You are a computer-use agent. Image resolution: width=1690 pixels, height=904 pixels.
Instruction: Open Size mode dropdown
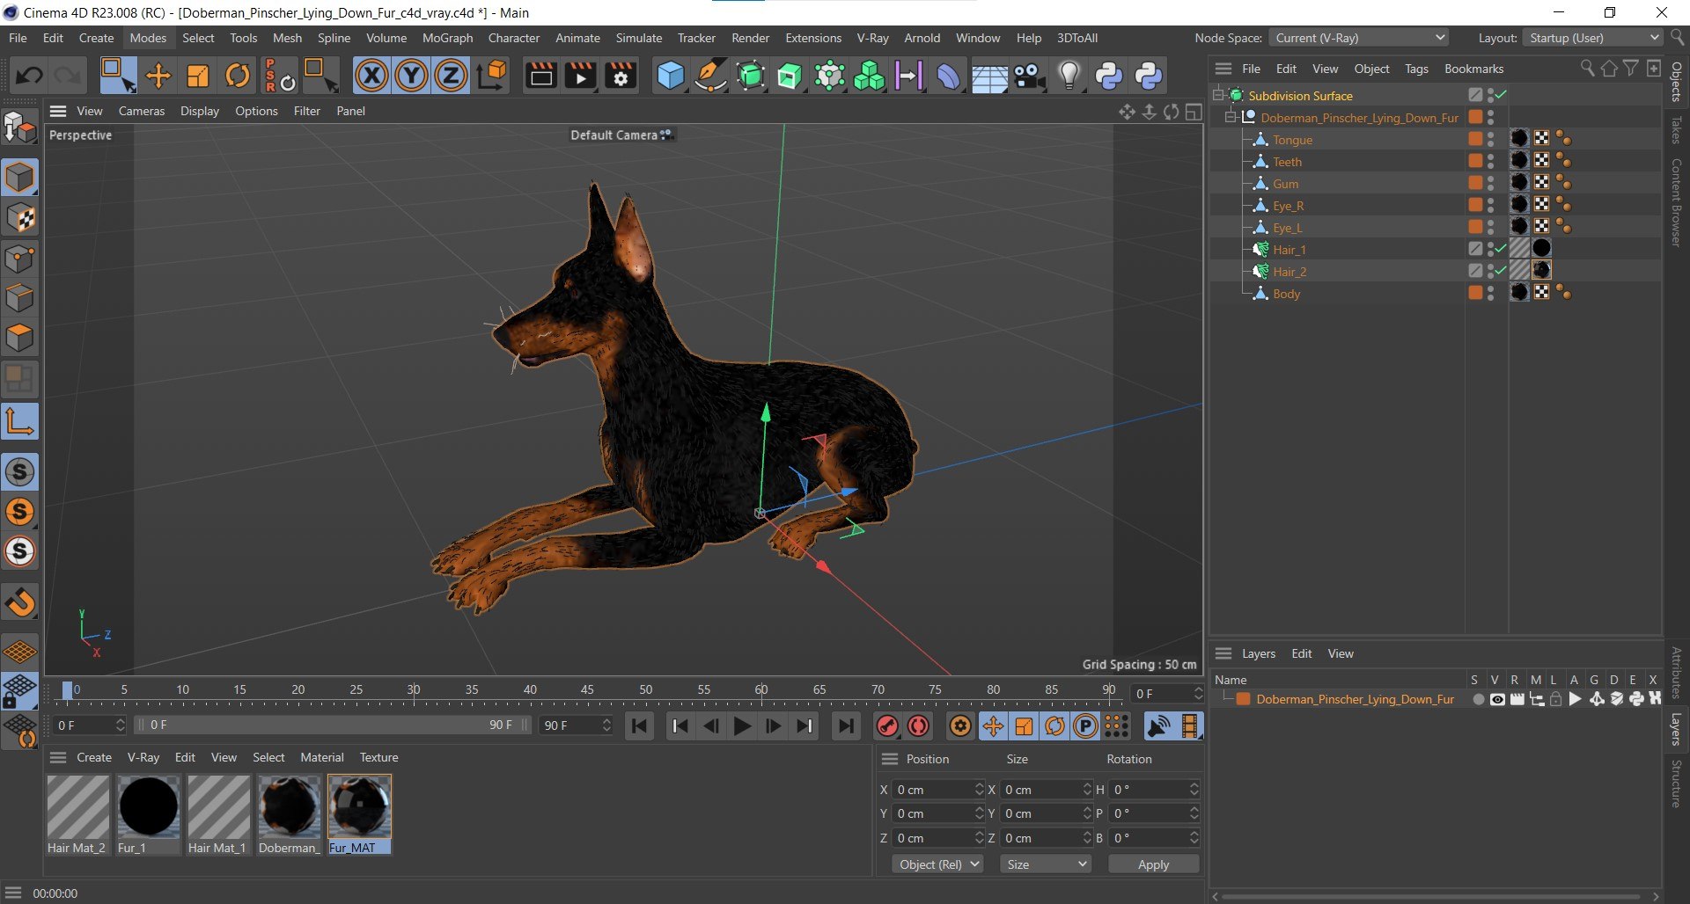[x=1046, y=864]
